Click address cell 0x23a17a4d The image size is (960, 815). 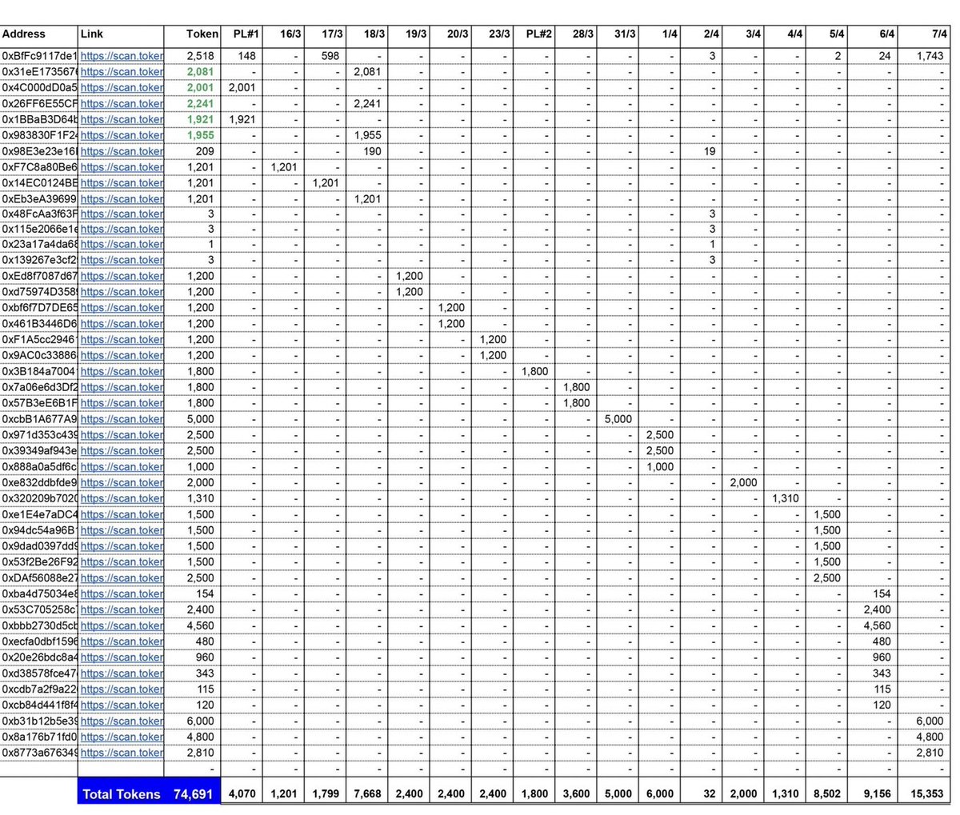[x=40, y=244]
